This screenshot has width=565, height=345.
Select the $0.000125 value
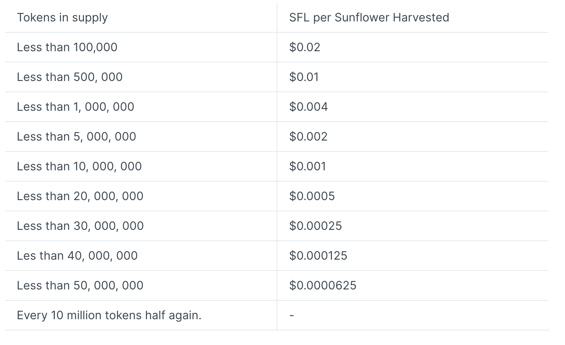coord(318,256)
